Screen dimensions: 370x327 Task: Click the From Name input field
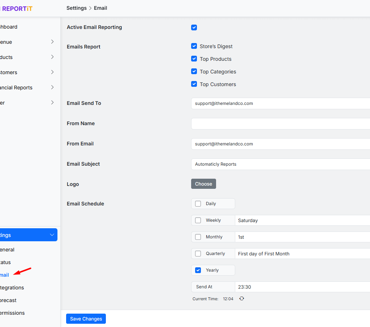pyautogui.click(x=280, y=124)
